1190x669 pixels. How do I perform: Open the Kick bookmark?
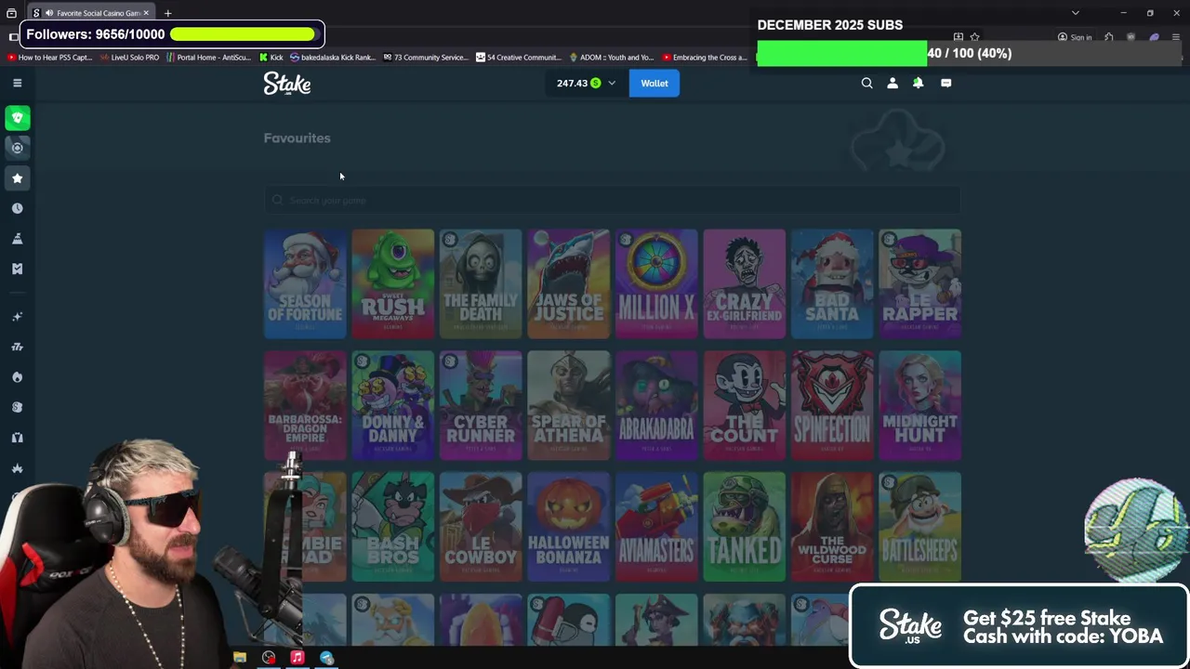point(271,58)
